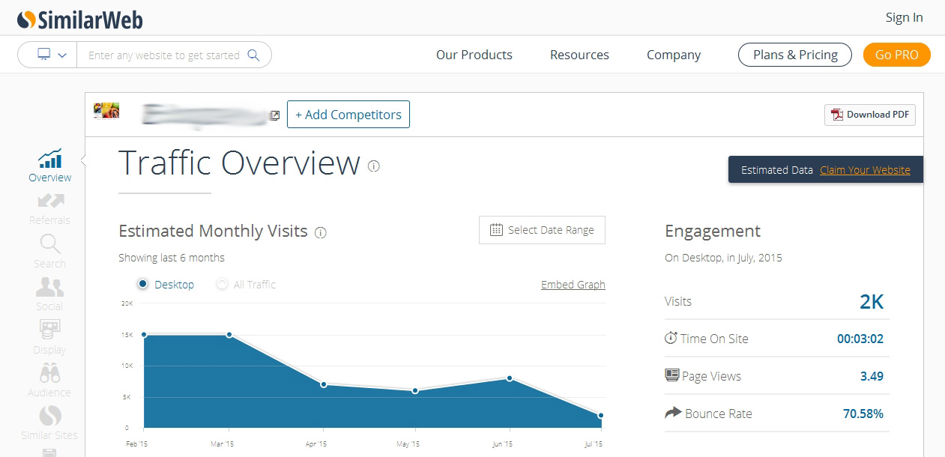
Task: Click the 70.58% bounce rate value
Action: [862, 414]
